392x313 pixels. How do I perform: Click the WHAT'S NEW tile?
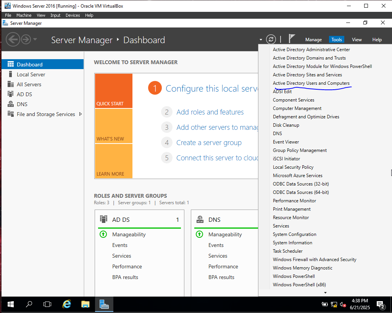tap(113, 126)
